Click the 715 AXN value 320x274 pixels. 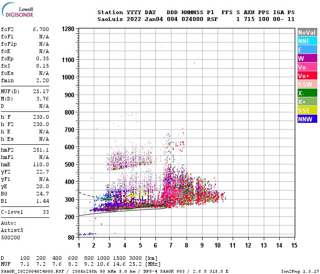pyautogui.click(x=249, y=19)
